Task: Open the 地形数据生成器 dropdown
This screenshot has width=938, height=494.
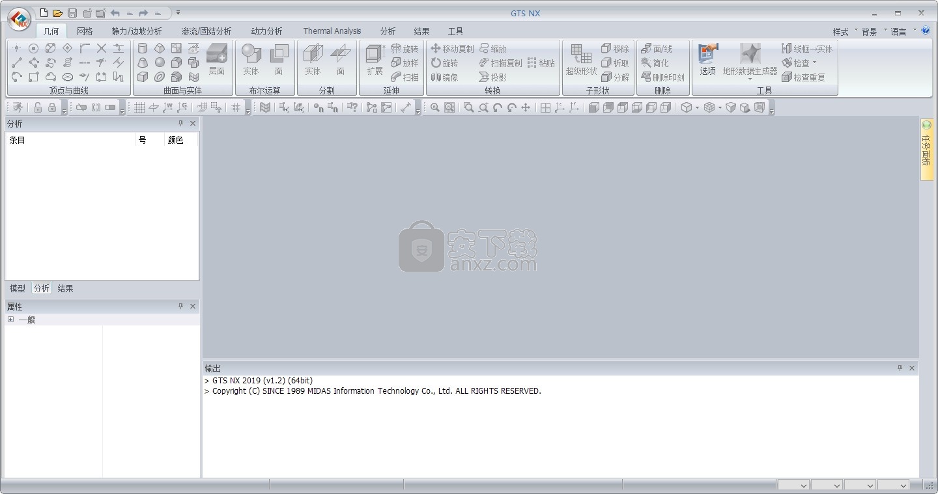Action: coord(750,79)
